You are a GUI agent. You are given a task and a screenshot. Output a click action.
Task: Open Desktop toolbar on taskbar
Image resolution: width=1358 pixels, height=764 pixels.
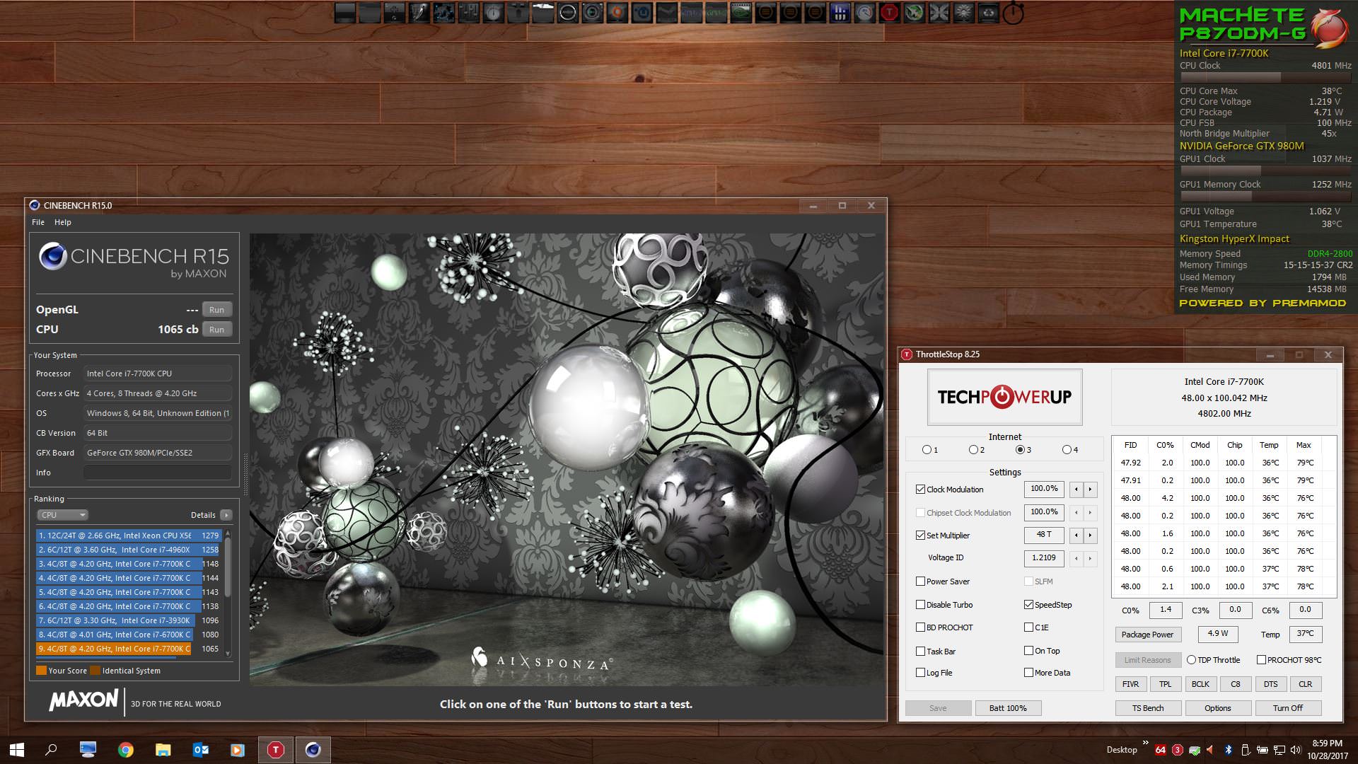click(x=1122, y=750)
